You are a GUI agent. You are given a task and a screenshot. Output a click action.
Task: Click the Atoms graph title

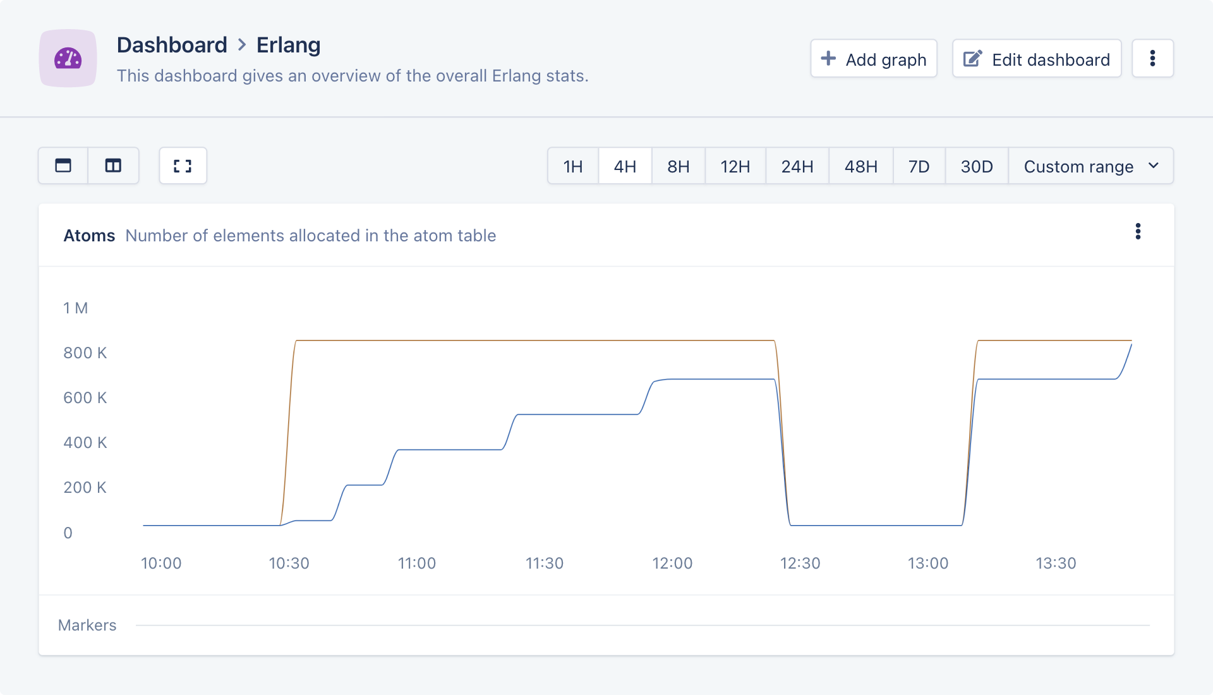tap(89, 236)
